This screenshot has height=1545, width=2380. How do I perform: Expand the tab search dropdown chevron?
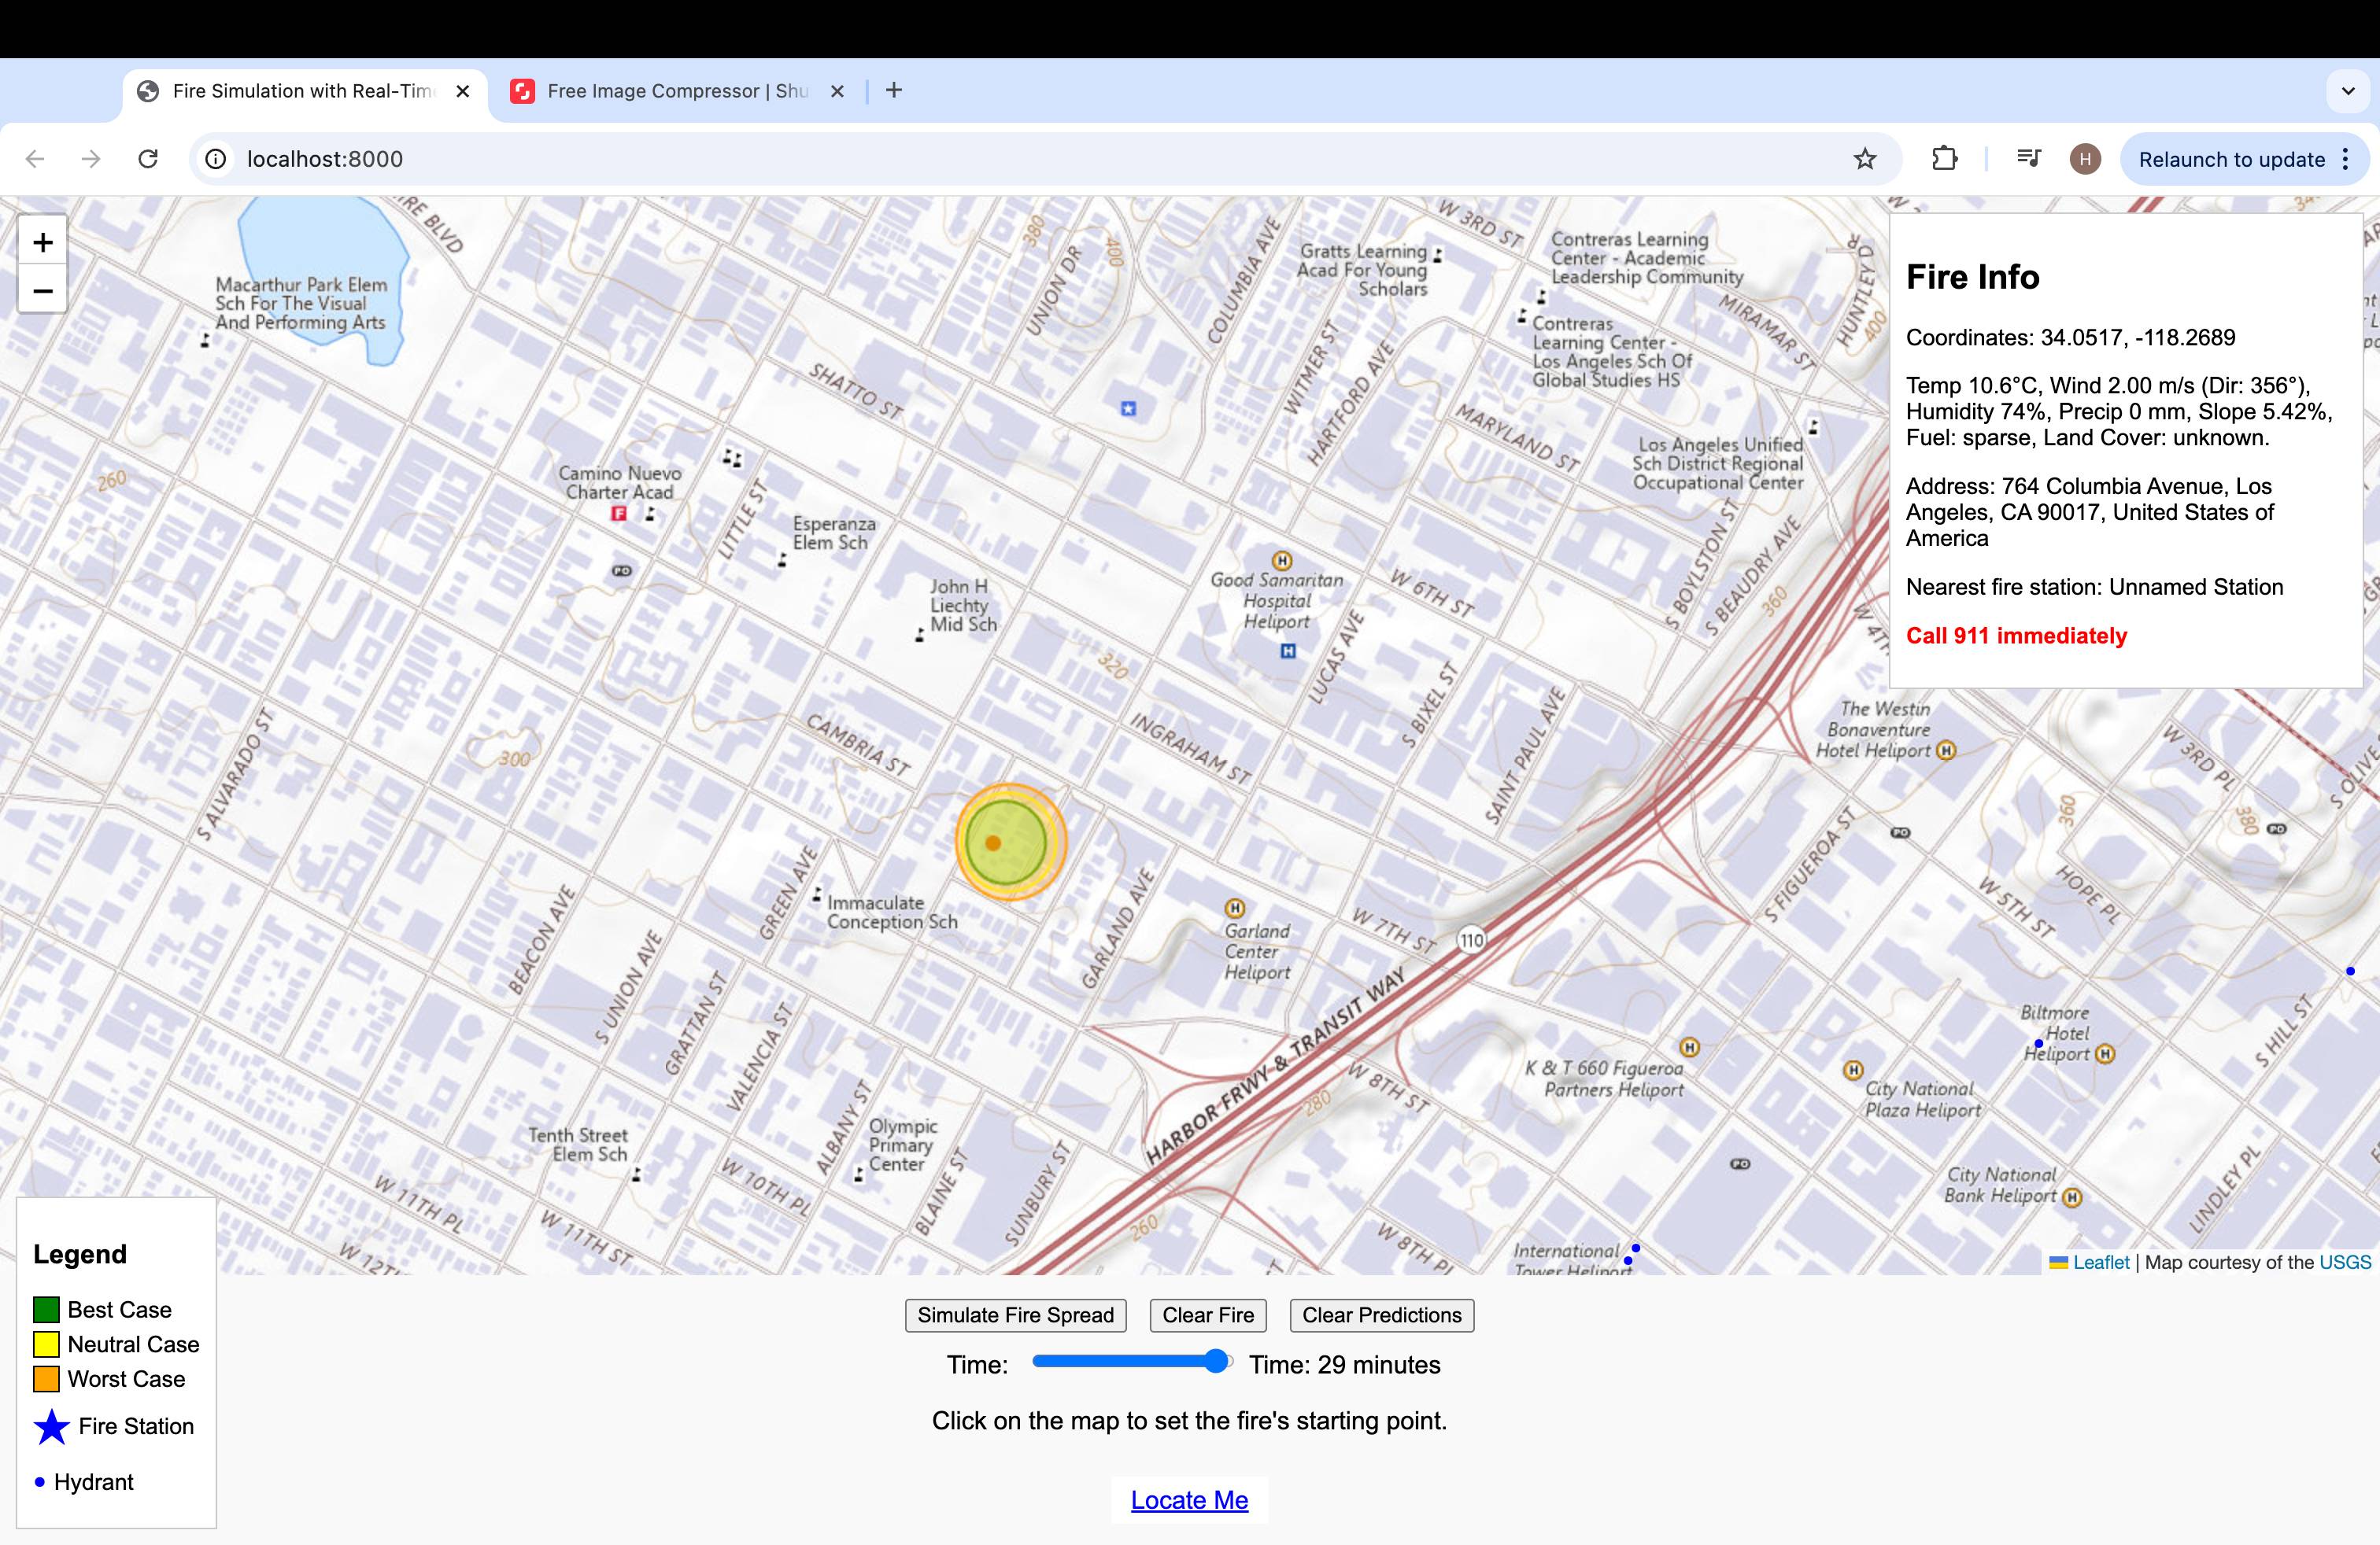pos(2348,91)
